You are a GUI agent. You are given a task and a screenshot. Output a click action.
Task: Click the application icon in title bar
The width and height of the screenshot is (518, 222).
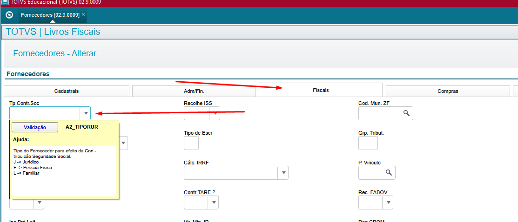pos(5,2)
